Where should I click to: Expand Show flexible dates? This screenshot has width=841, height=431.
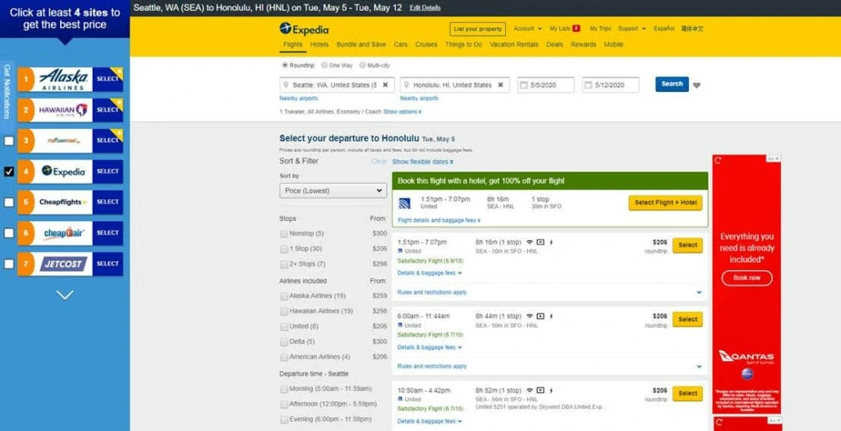pos(423,162)
